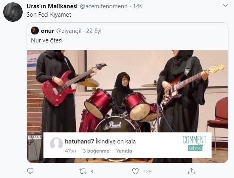
Task: Open the band photo in quoted tweet
Action: coord(127,106)
